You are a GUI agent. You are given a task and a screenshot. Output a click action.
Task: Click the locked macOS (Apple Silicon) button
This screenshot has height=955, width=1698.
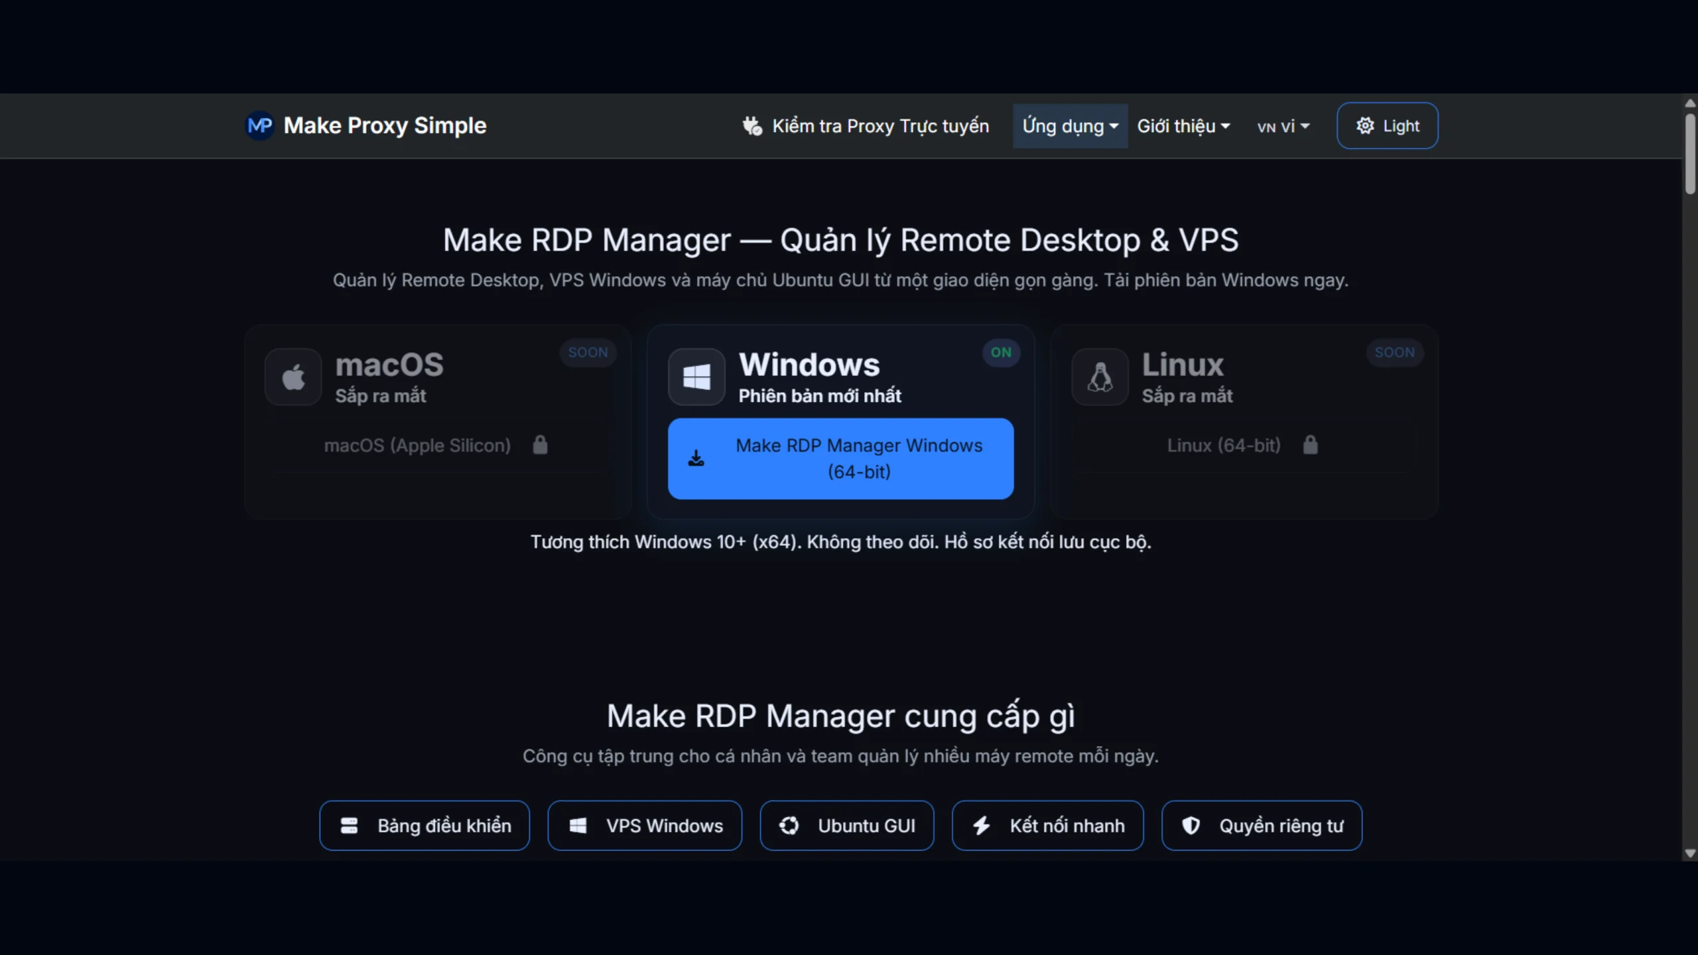pyautogui.click(x=436, y=445)
